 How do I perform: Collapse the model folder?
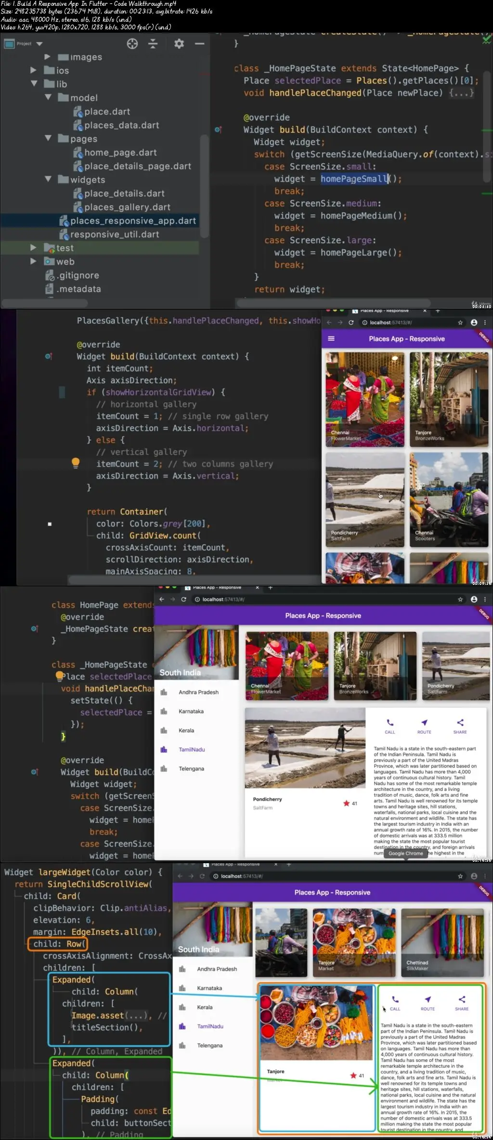coord(48,97)
